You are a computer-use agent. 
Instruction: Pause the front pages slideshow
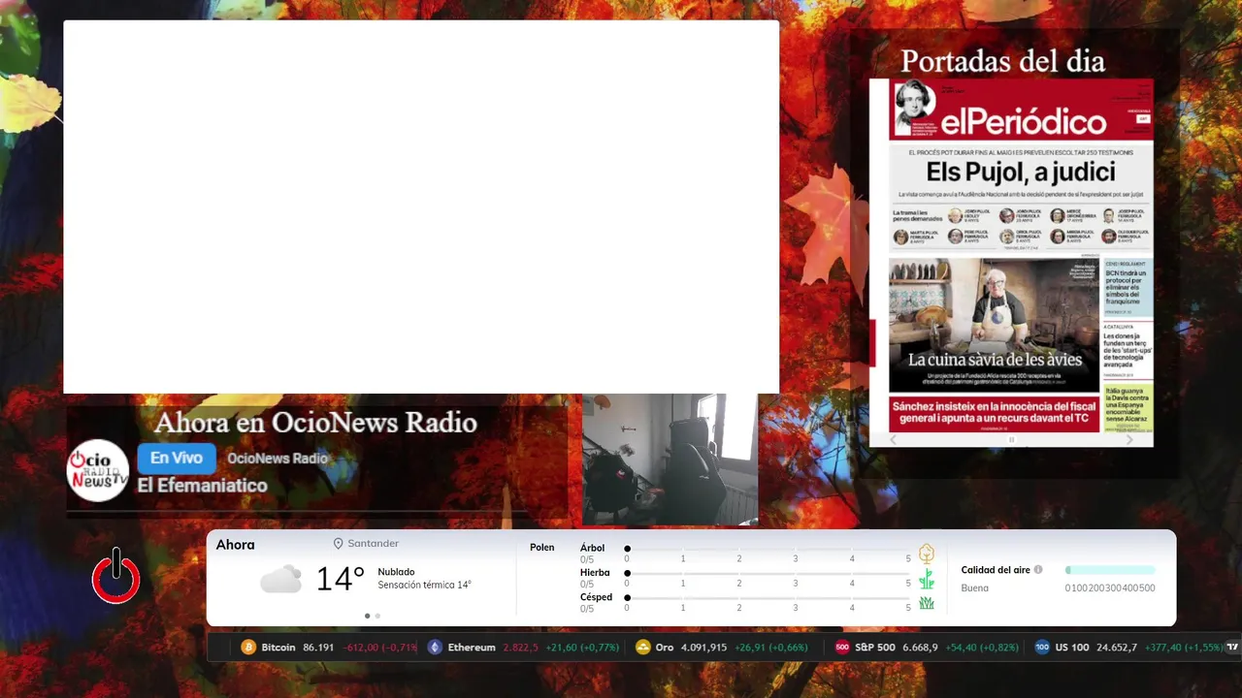[1011, 440]
